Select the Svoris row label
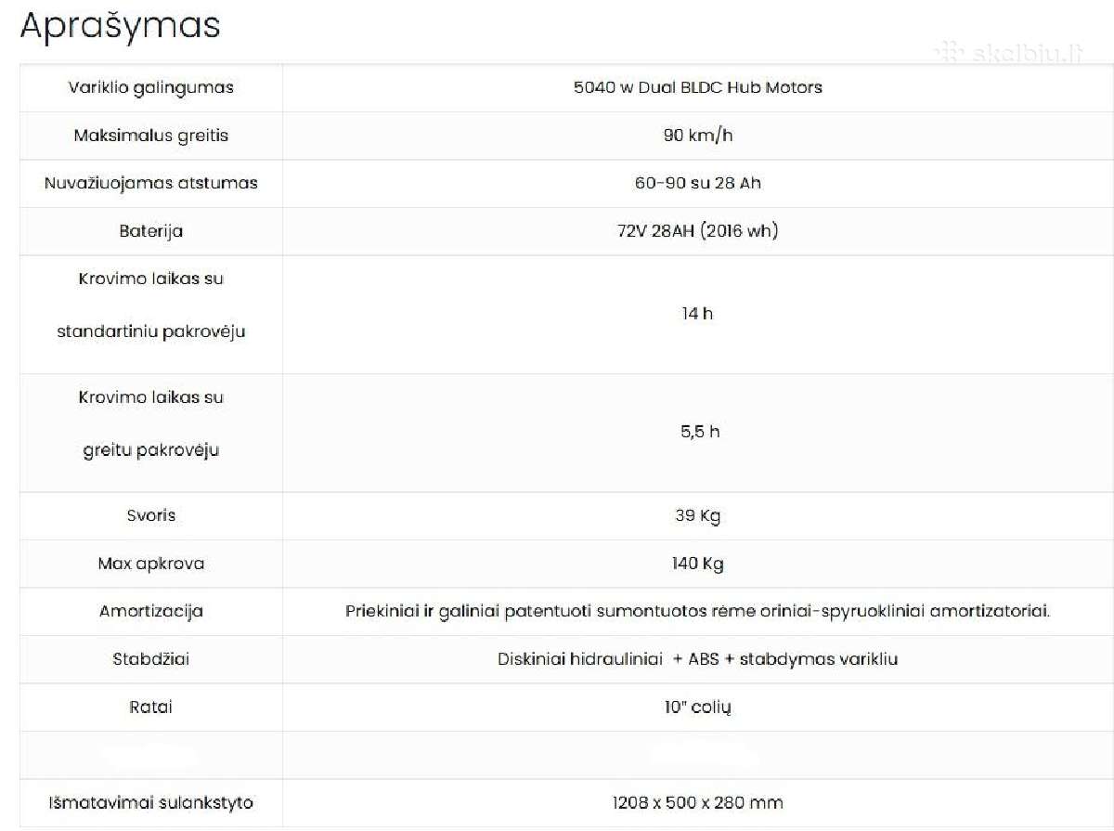The width and height of the screenshot is (1114, 831). coord(151,515)
